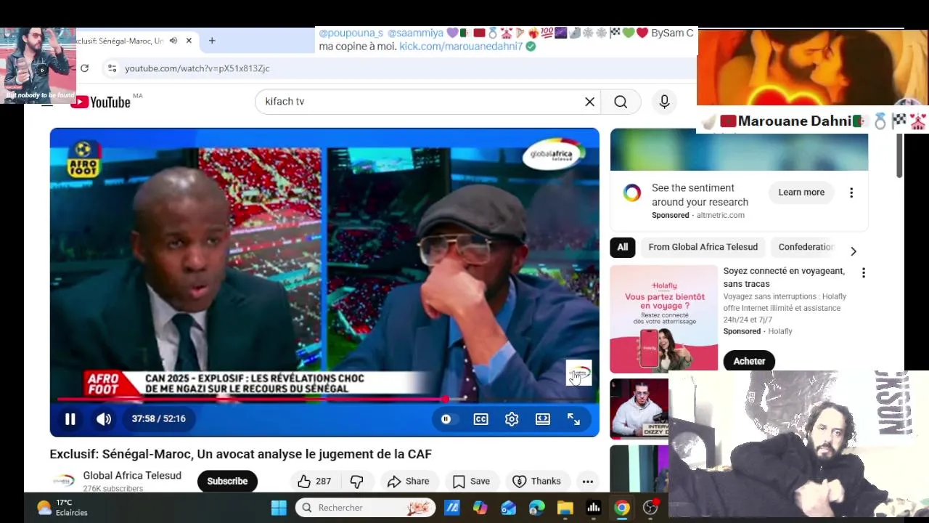The height and width of the screenshot is (523, 929).
Task: Click the taskbar Rechercher search box
Action: [366, 508]
